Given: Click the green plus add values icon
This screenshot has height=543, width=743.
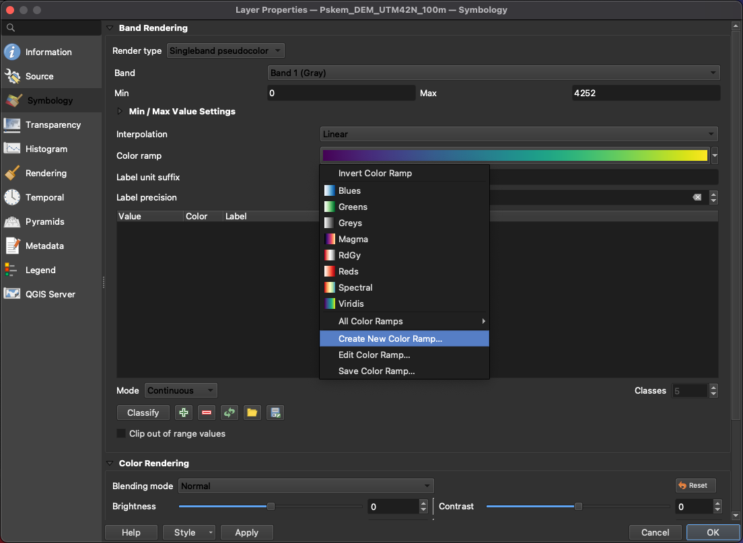Looking at the screenshot, I should click(183, 412).
